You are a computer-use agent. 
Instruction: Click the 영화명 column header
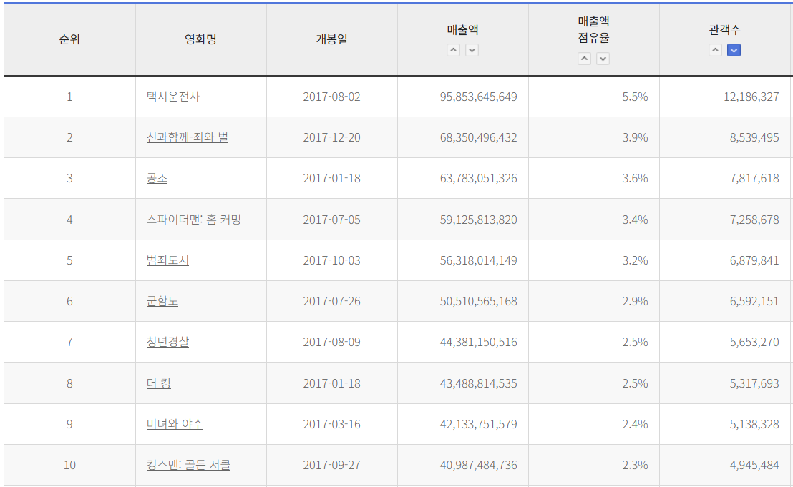click(200, 39)
